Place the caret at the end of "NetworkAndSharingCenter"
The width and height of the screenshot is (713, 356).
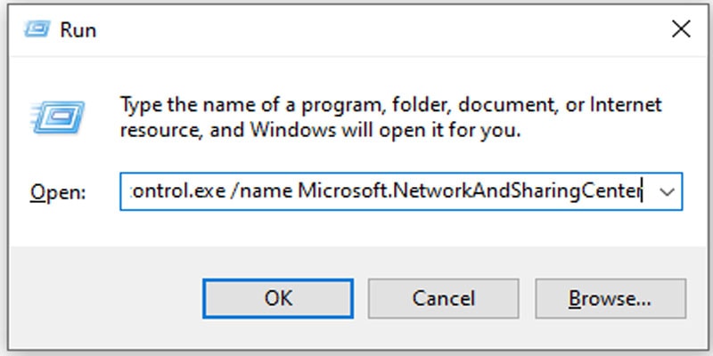tap(641, 191)
